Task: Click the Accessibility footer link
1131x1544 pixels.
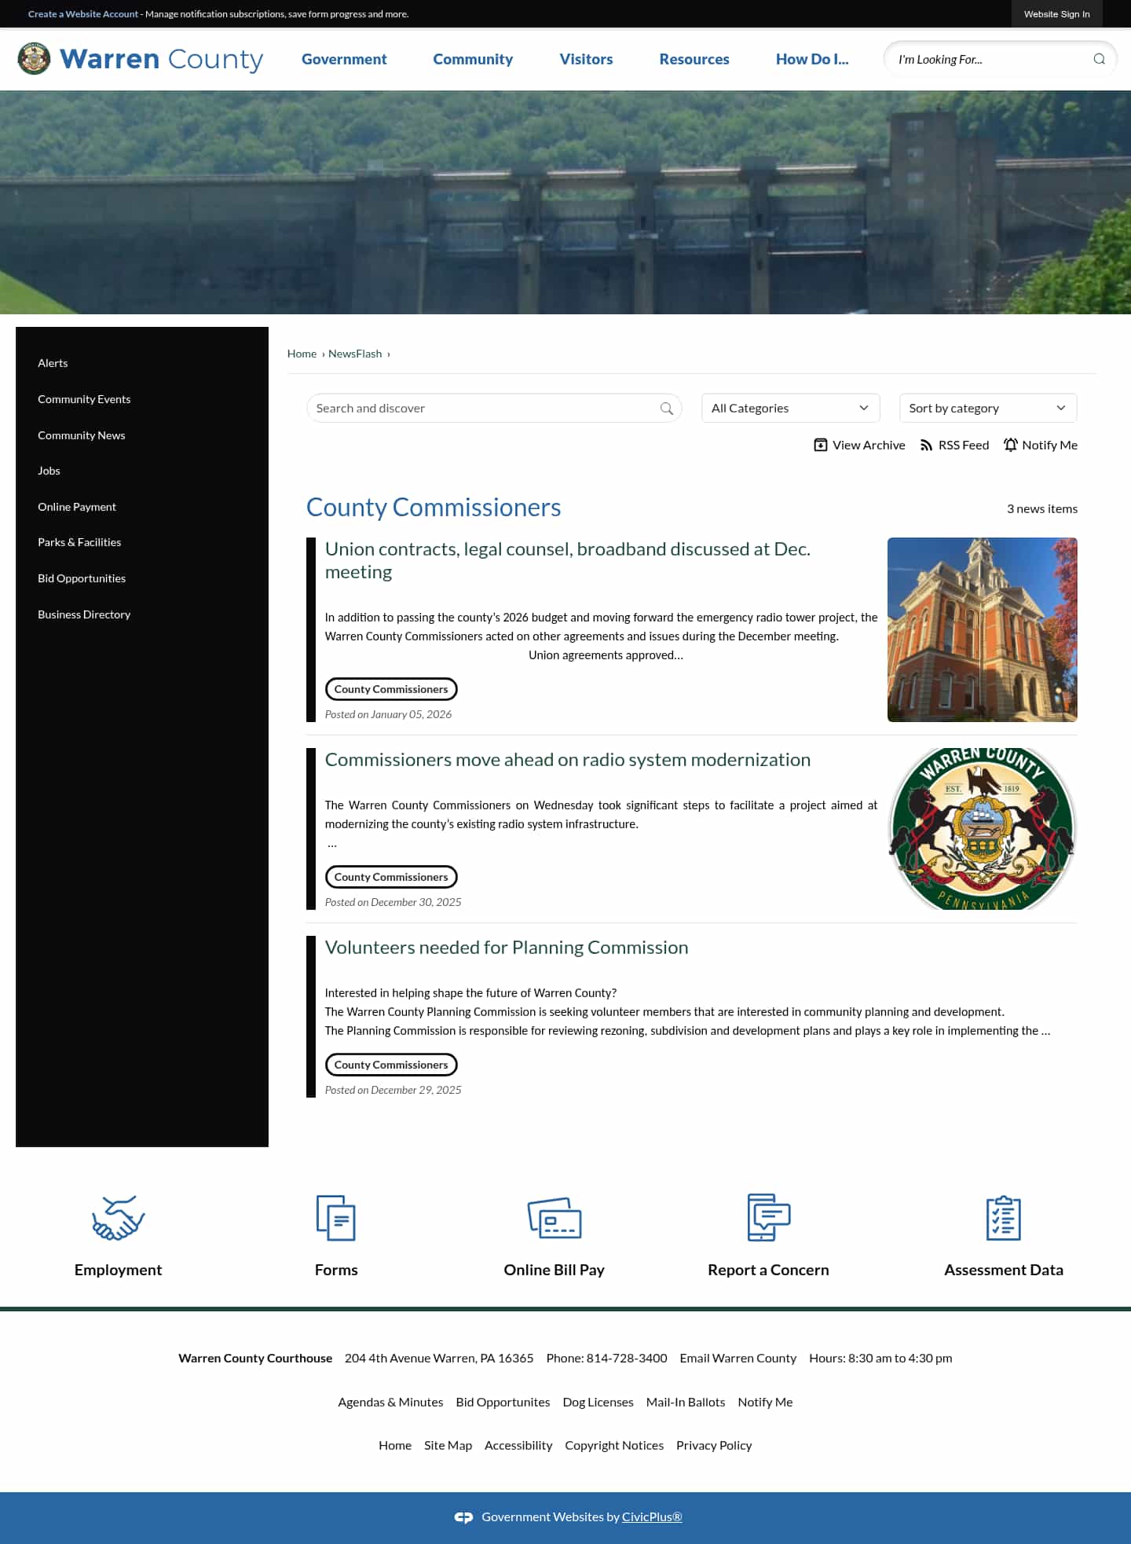Action: tap(518, 1445)
